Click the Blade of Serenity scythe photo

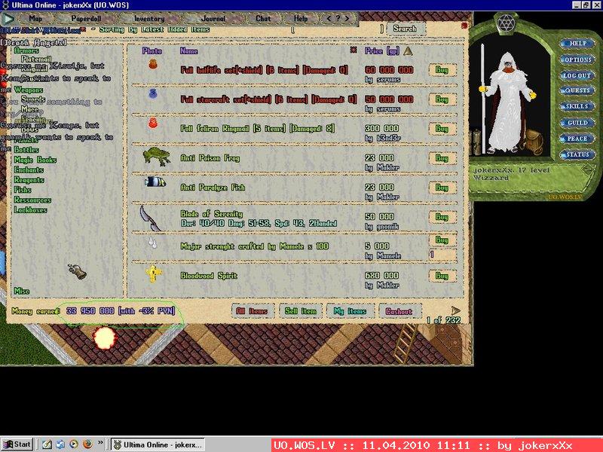point(150,218)
